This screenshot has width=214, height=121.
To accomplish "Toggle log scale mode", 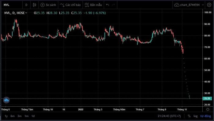I will 195,116.
